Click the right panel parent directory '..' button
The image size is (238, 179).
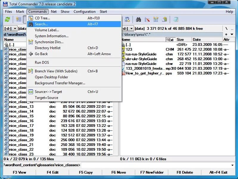click(232, 29)
